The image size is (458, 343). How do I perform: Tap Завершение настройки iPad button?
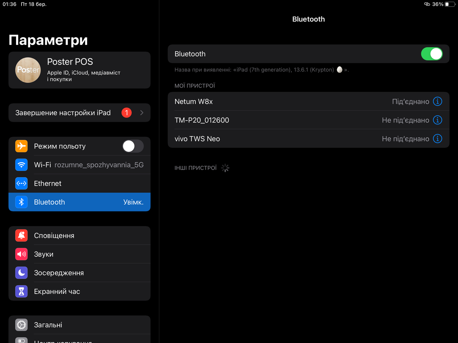[80, 113]
